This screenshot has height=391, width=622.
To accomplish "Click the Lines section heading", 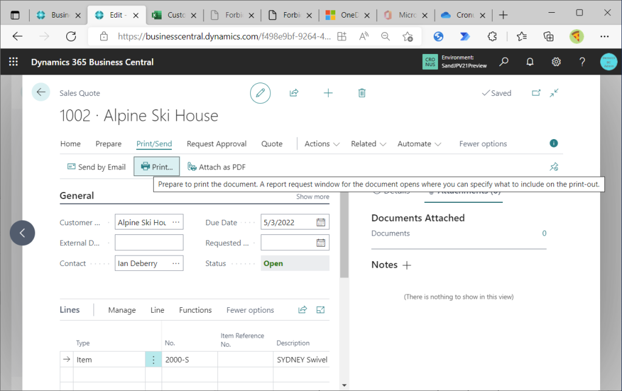I will click(69, 310).
